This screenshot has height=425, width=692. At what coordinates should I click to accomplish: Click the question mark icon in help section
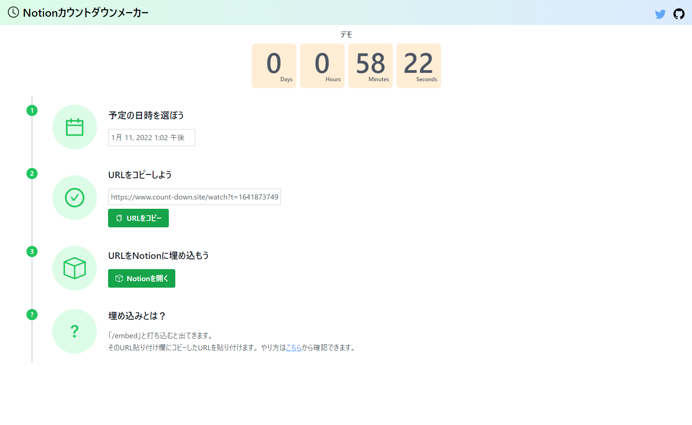pos(74,331)
